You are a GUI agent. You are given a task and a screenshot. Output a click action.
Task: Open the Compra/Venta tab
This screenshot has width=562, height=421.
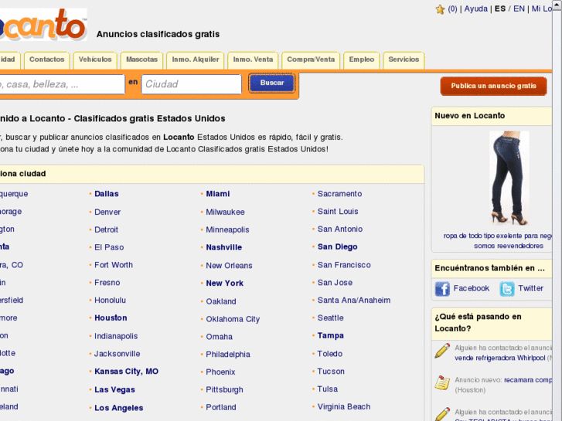(311, 59)
